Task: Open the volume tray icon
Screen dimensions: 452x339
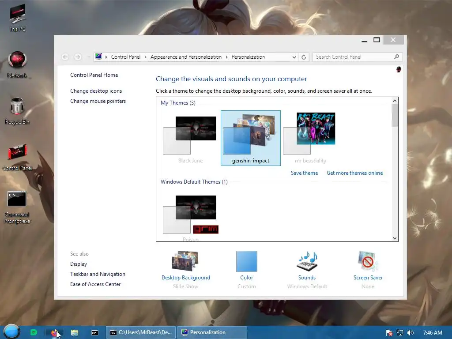Action: (411, 333)
